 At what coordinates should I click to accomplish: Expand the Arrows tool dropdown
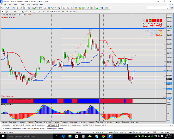40,11
